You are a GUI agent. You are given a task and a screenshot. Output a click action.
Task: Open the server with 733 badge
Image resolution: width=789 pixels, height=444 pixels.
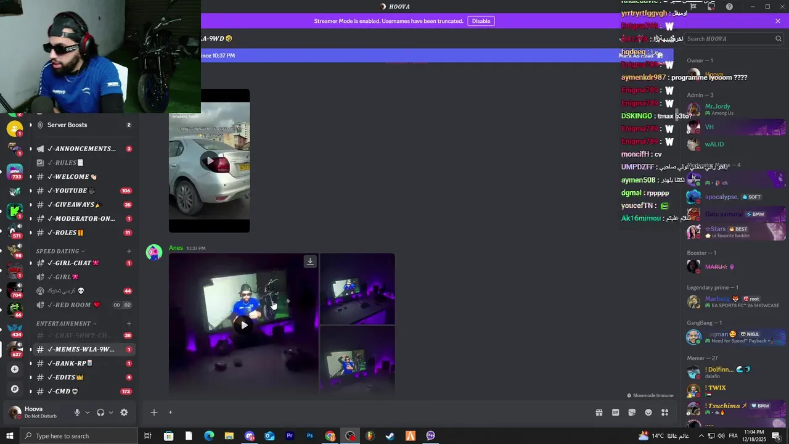(x=15, y=171)
